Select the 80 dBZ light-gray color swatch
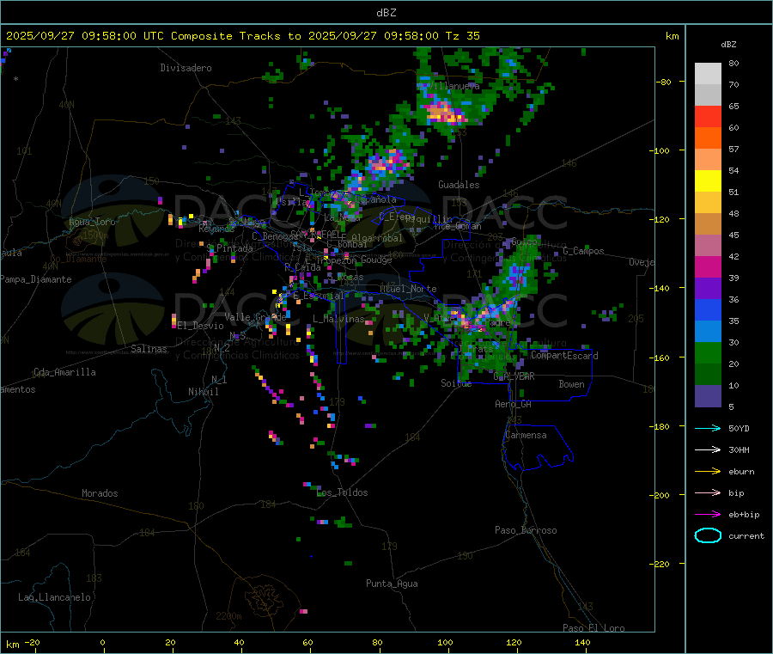Viewport: 773px width, 654px height. coord(708,74)
